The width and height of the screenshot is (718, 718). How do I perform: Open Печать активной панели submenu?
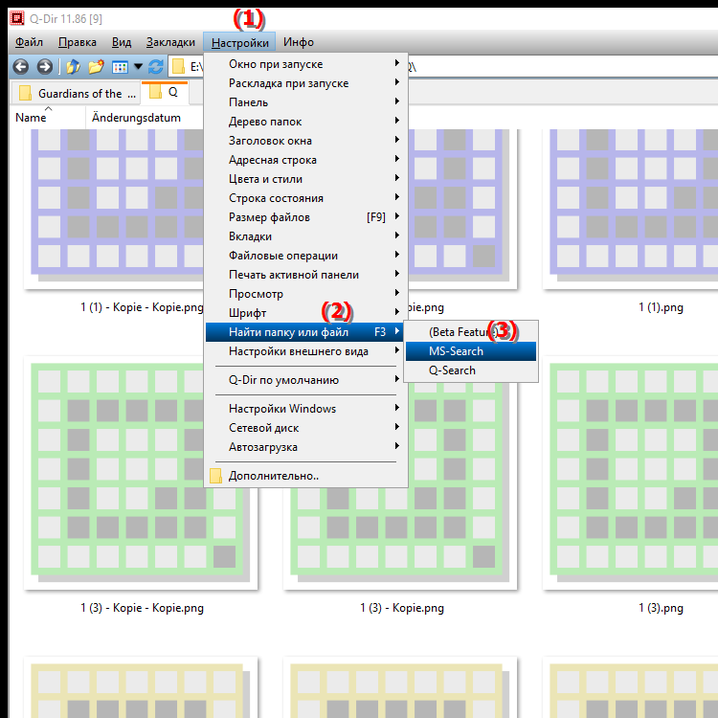coord(305,275)
